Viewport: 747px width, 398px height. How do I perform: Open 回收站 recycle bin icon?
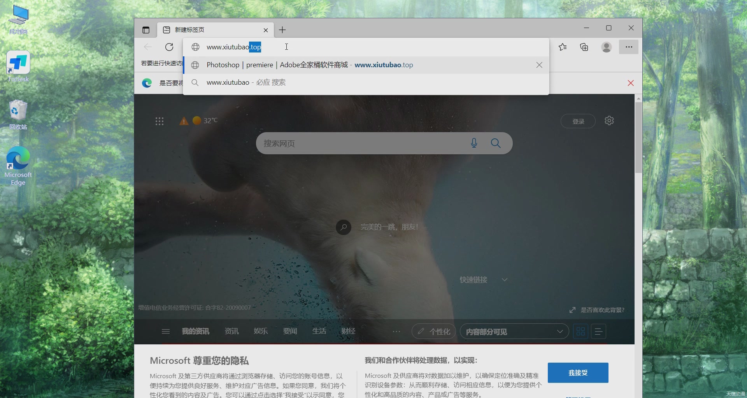coord(18,115)
